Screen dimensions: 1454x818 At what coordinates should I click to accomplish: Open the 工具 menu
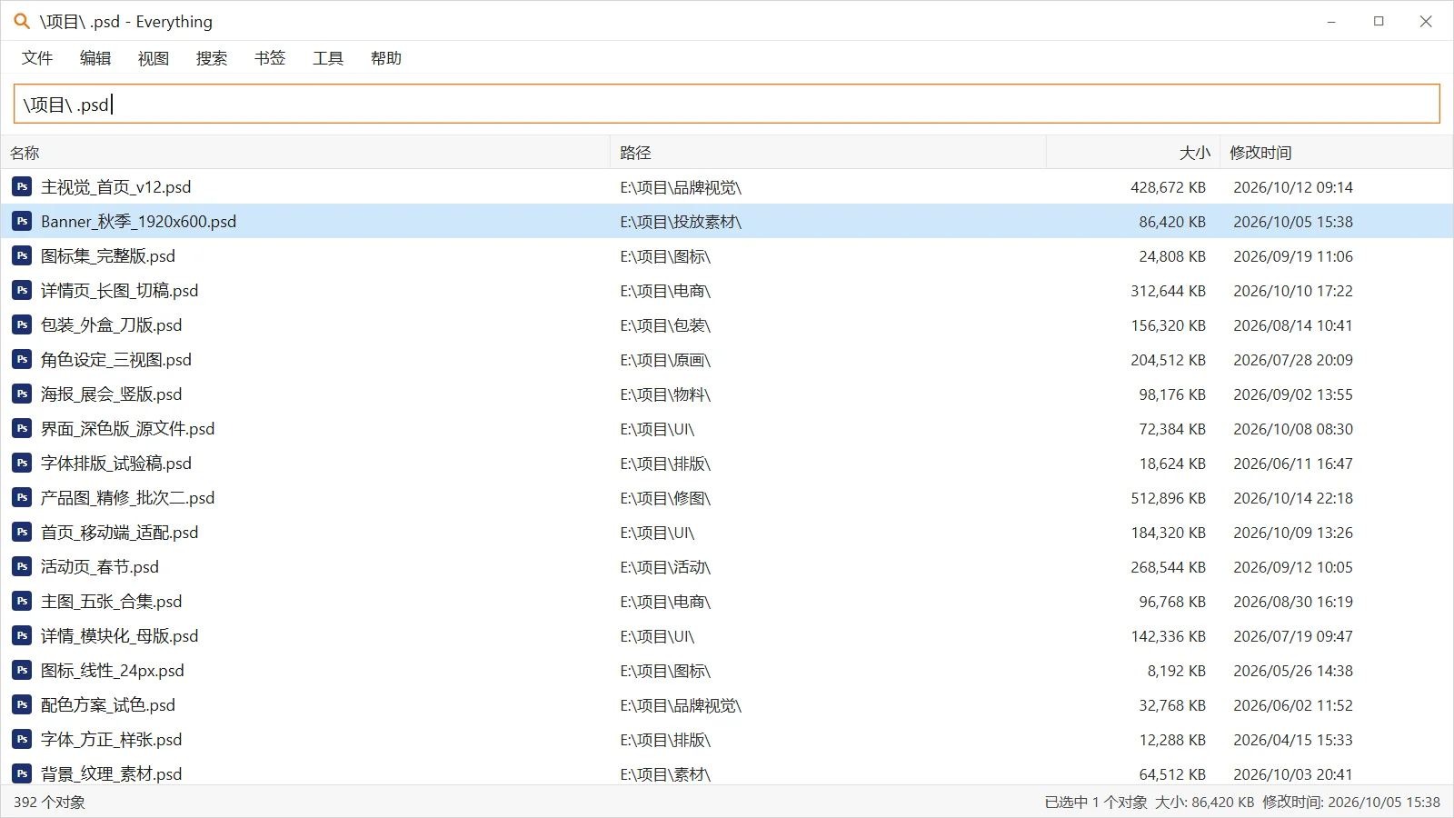click(x=328, y=58)
